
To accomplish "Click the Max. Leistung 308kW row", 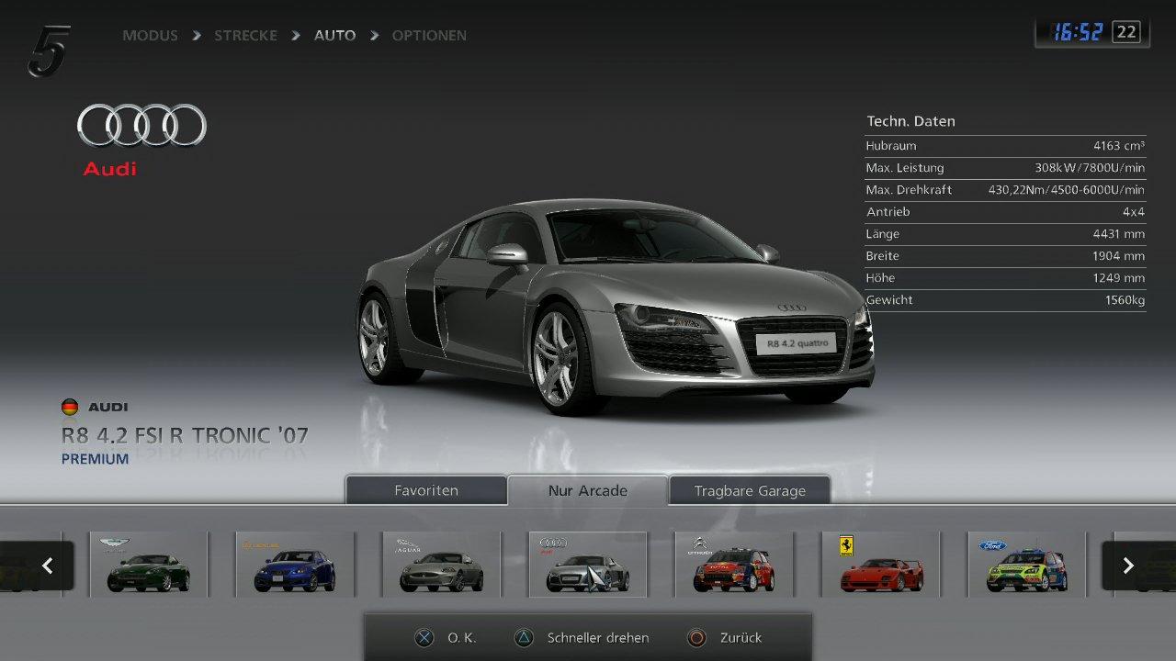I will (1005, 168).
